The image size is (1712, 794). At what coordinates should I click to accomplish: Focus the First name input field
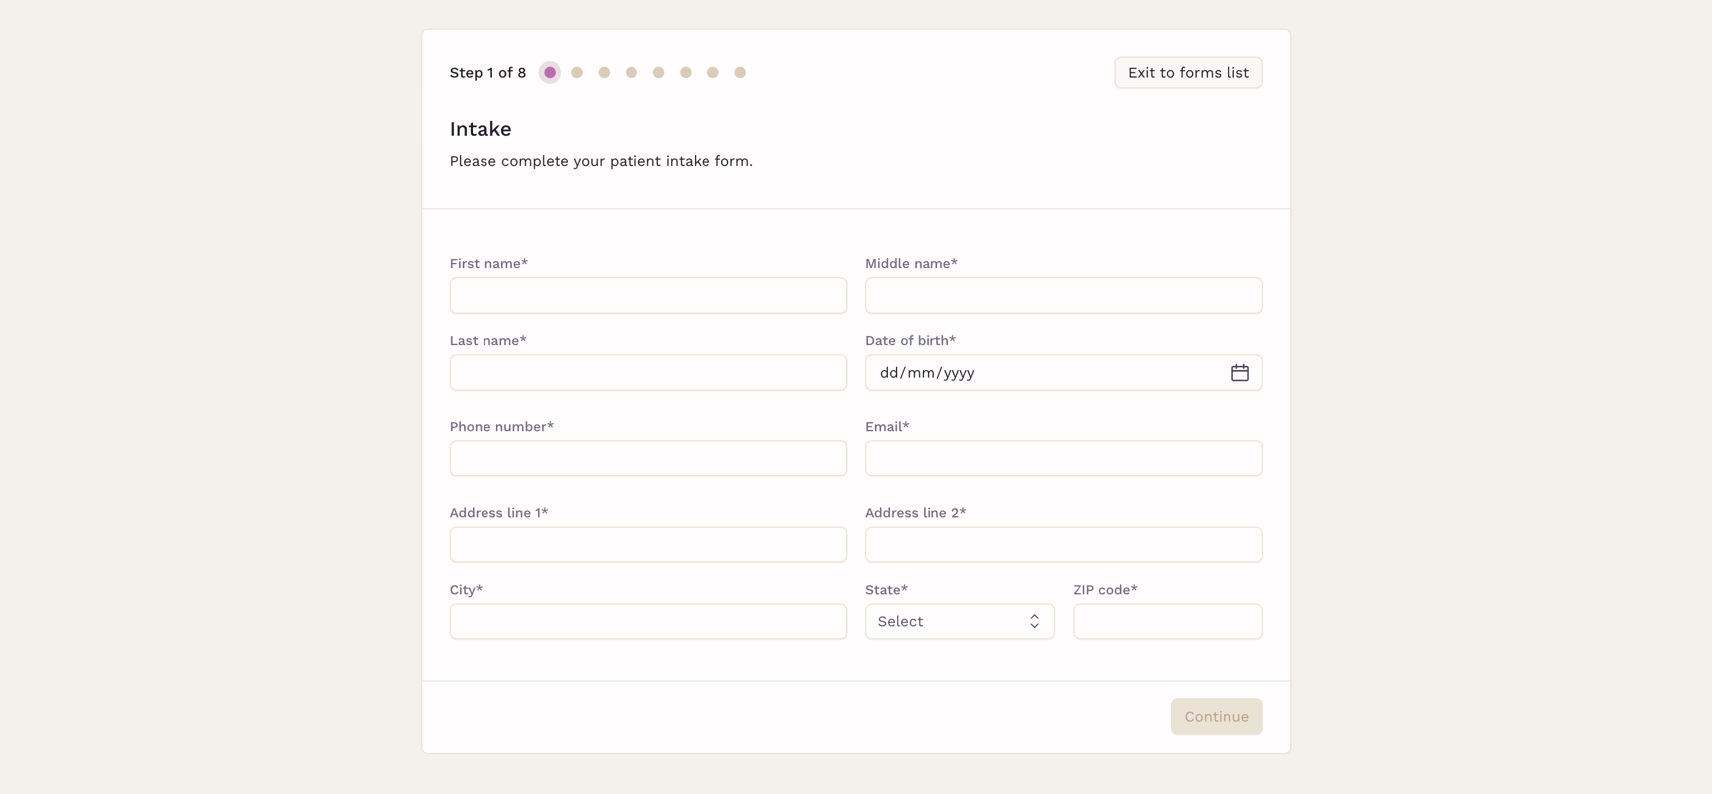648,295
